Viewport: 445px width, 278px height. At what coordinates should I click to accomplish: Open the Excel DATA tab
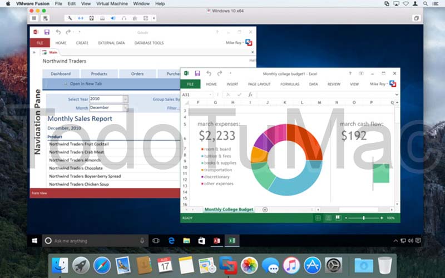click(313, 84)
